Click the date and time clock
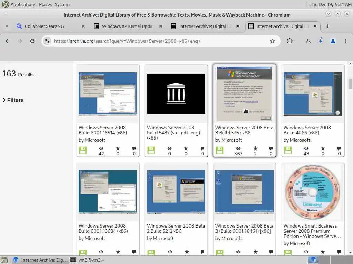353x264 pixels. click(331, 4)
